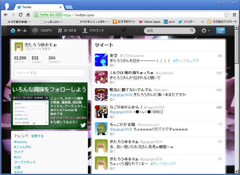Go to browser home page icon
This screenshot has width=240, height=175.
point(28,15)
